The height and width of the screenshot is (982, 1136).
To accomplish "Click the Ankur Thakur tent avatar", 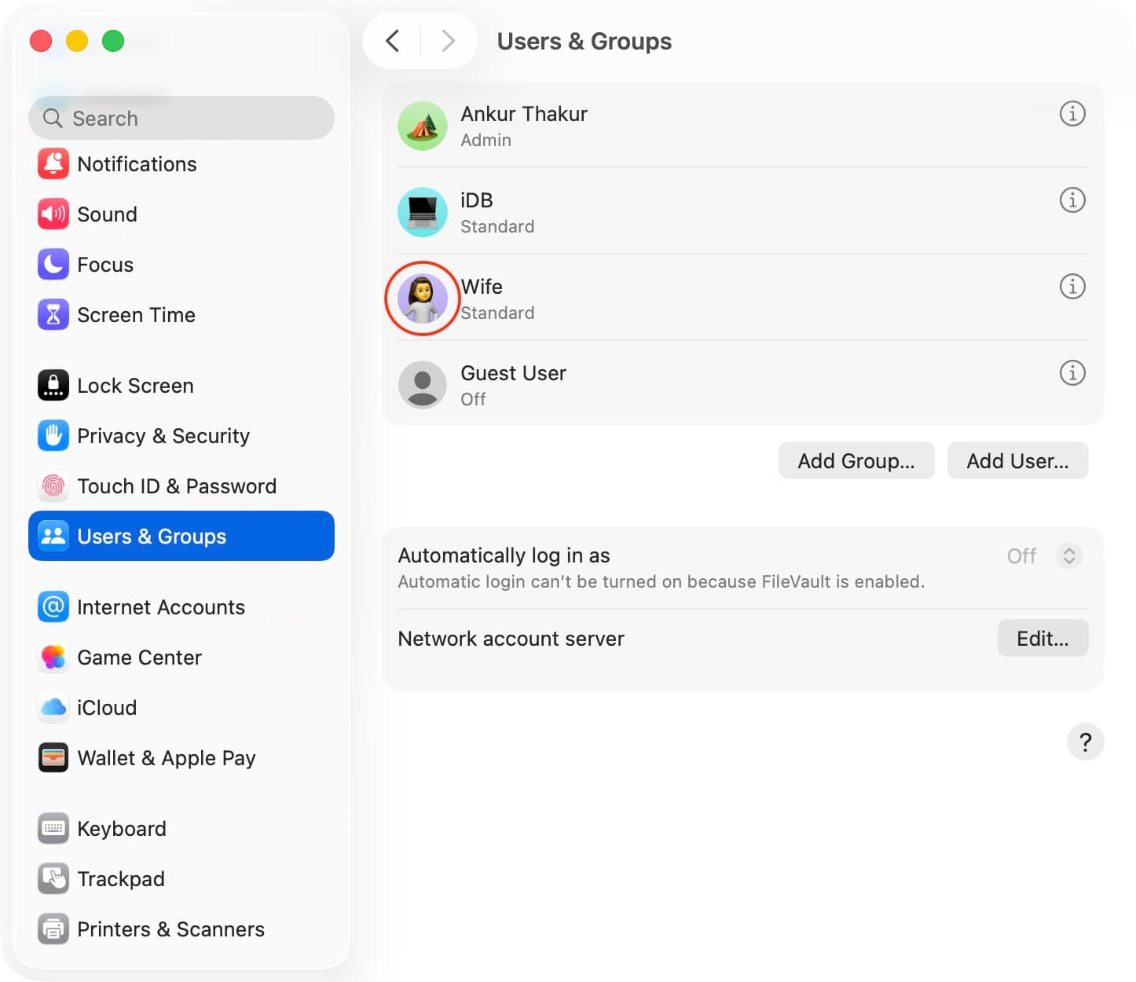I will click(423, 126).
